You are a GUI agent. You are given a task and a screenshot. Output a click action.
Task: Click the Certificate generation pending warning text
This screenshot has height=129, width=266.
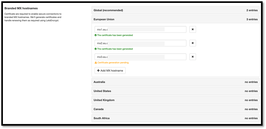point(113,63)
